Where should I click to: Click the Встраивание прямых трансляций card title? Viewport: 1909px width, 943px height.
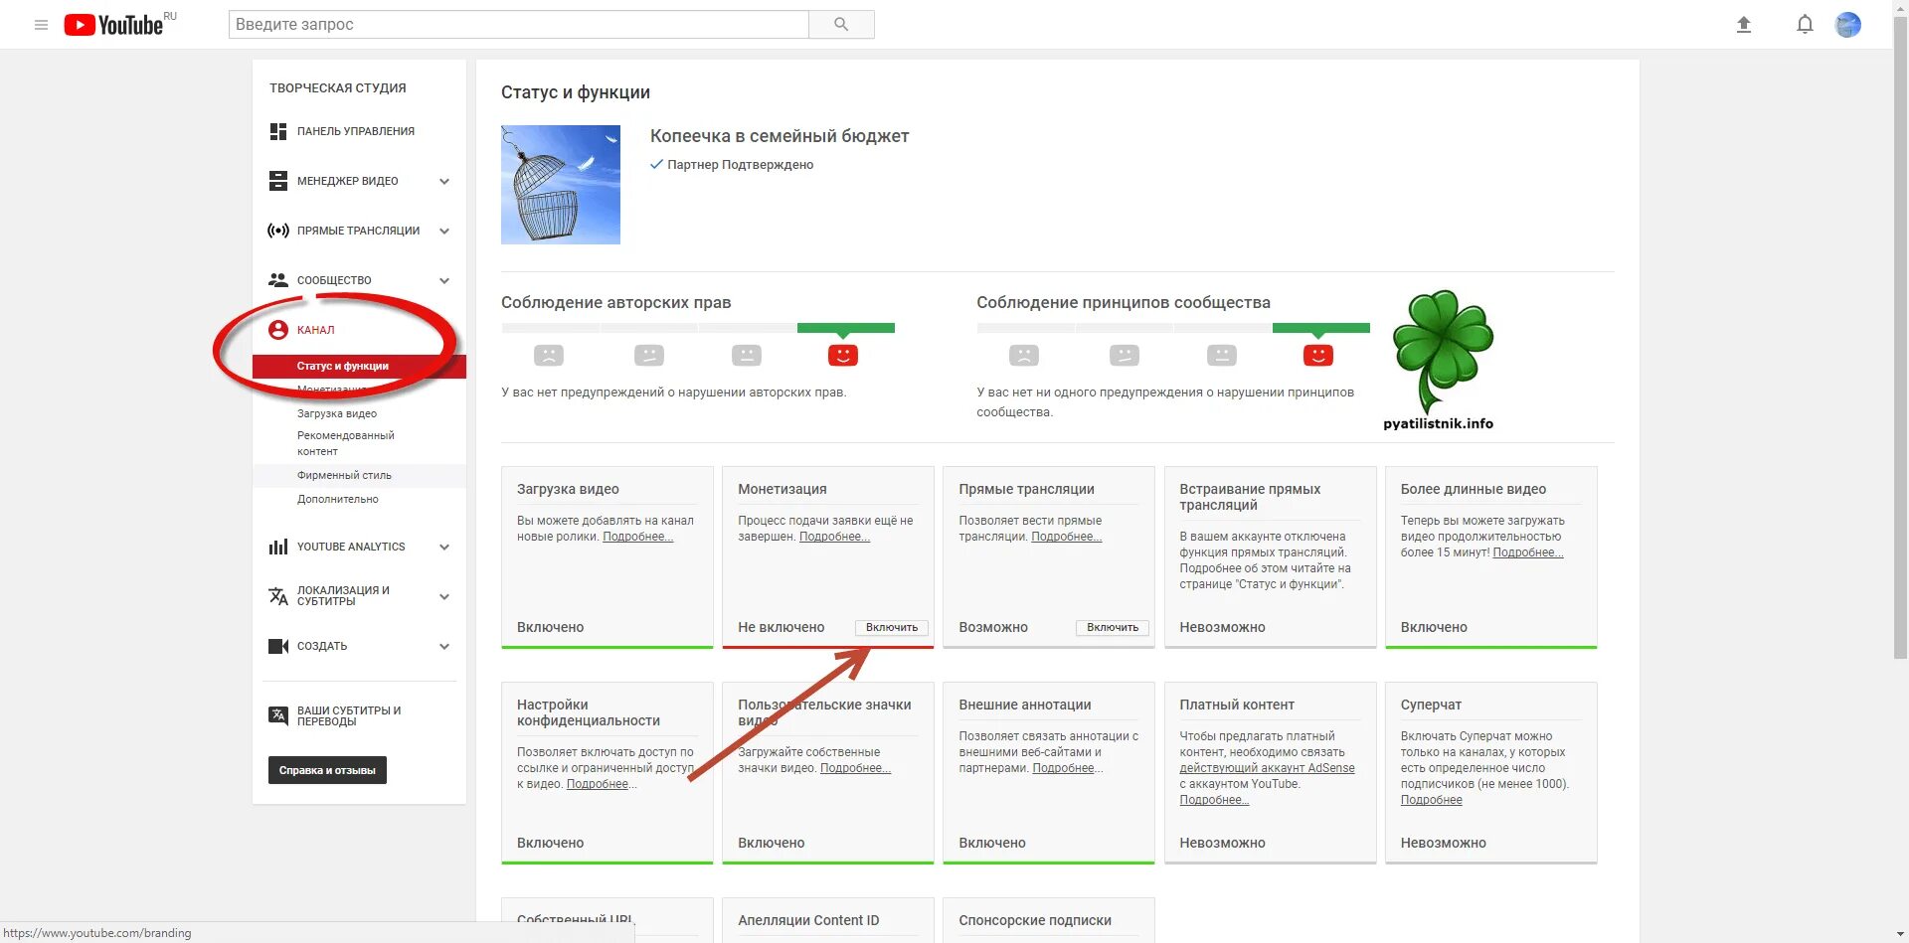pos(1250,497)
